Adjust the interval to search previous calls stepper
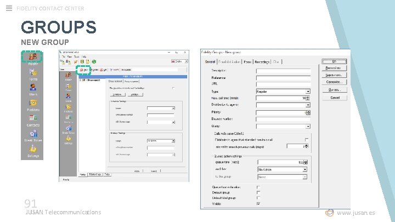 tap(306, 146)
